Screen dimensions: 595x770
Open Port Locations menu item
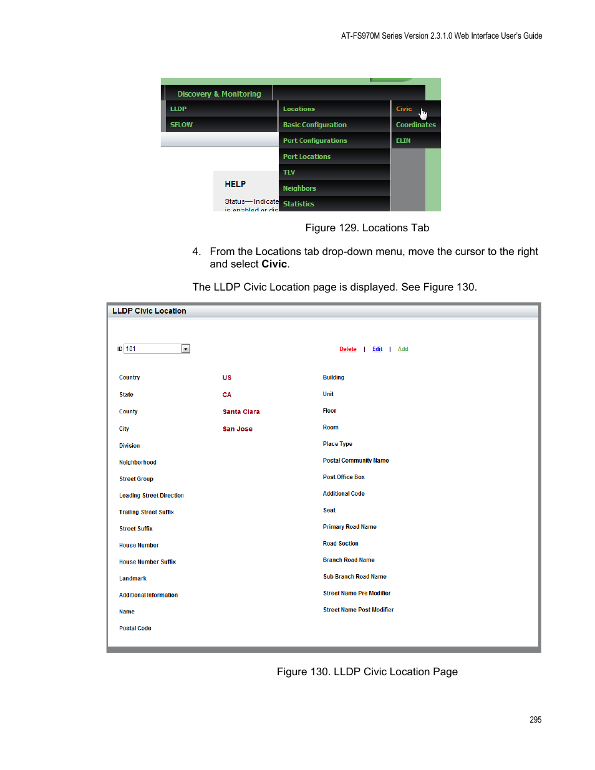[334, 156]
